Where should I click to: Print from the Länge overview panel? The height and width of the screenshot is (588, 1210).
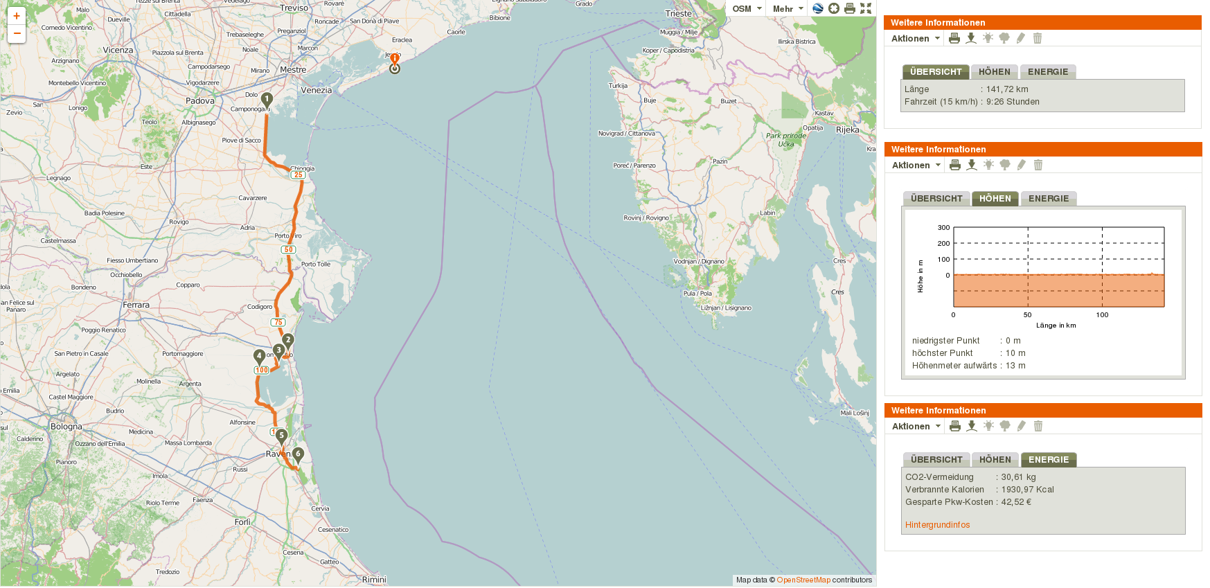pos(954,38)
